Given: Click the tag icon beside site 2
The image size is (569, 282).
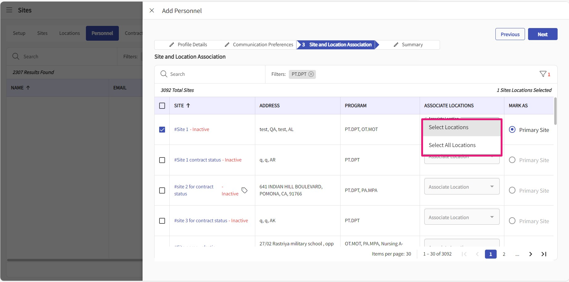Looking at the screenshot, I should point(244,190).
